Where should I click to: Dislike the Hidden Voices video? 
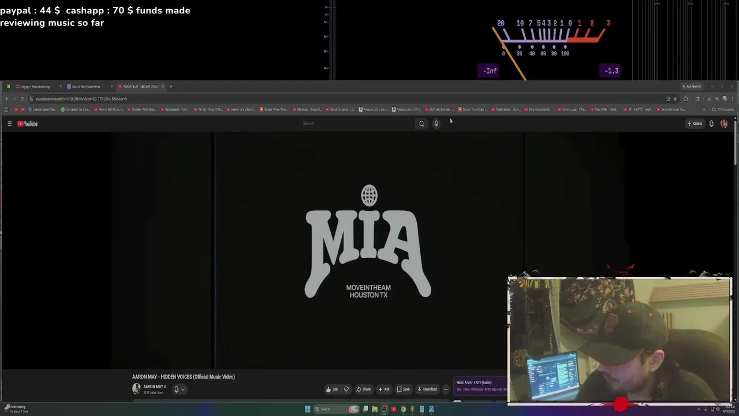pos(346,389)
